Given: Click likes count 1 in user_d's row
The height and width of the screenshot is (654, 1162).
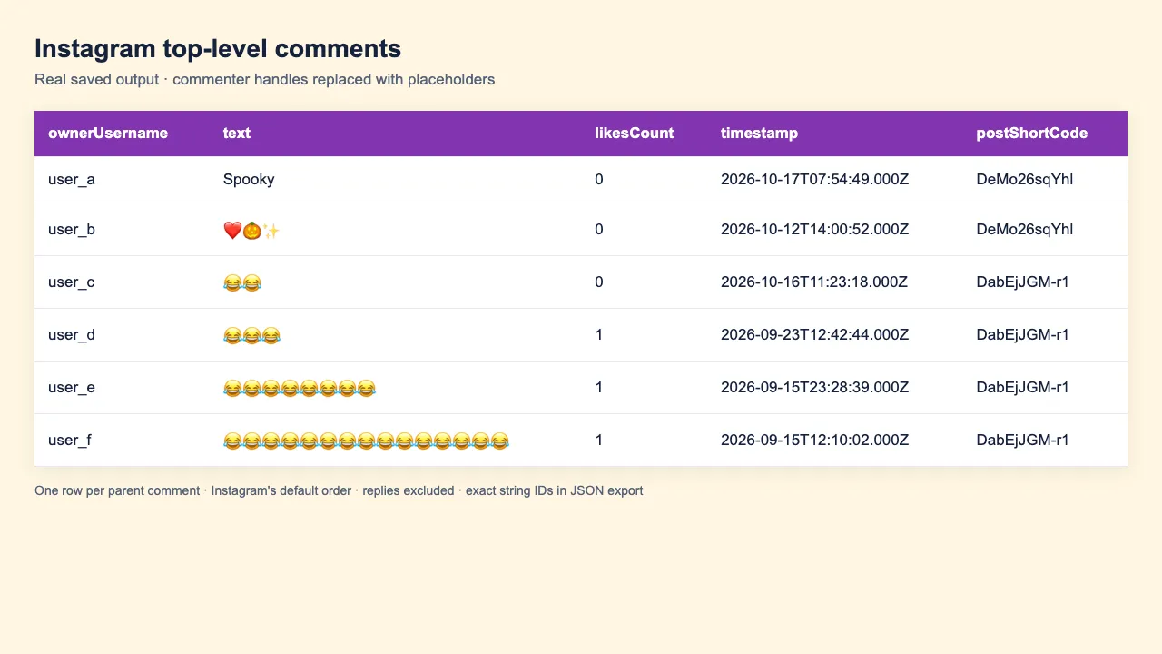Looking at the screenshot, I should [x=599, y=335].
